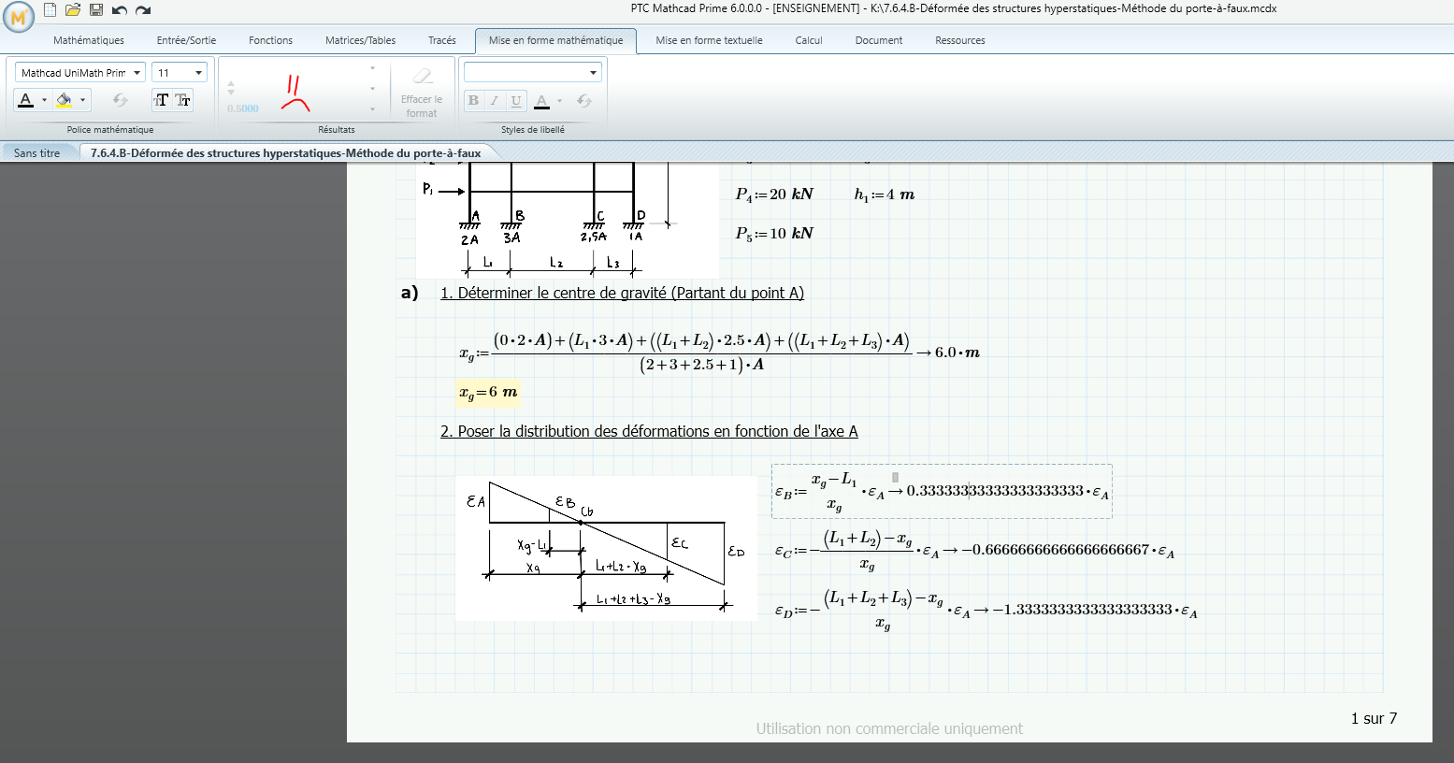1454x763 pixels.
Task: Switch to the Sans titre document tab
Action: pyautogui.click(x=37, y=153)
